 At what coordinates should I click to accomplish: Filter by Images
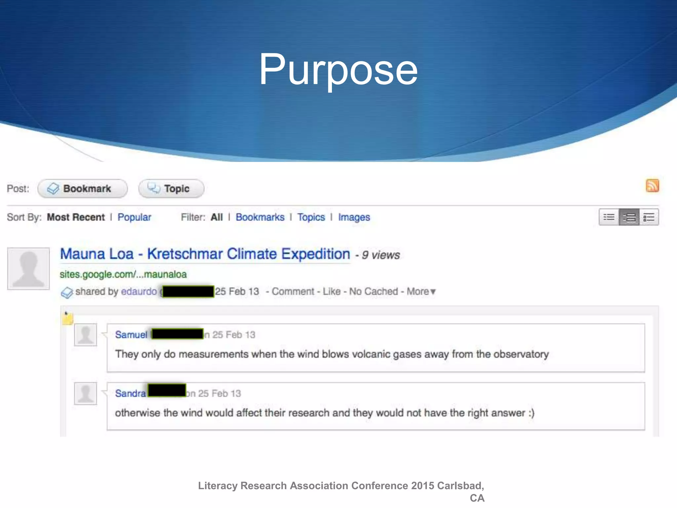click(354, 217)
